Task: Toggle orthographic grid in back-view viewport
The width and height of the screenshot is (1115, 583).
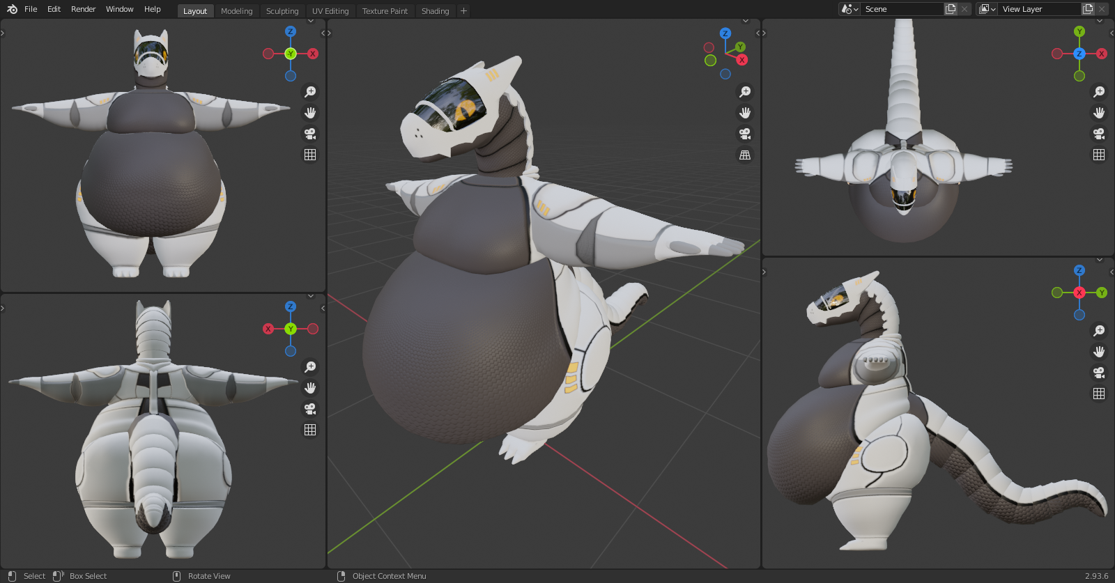Action: coord(310,430)
